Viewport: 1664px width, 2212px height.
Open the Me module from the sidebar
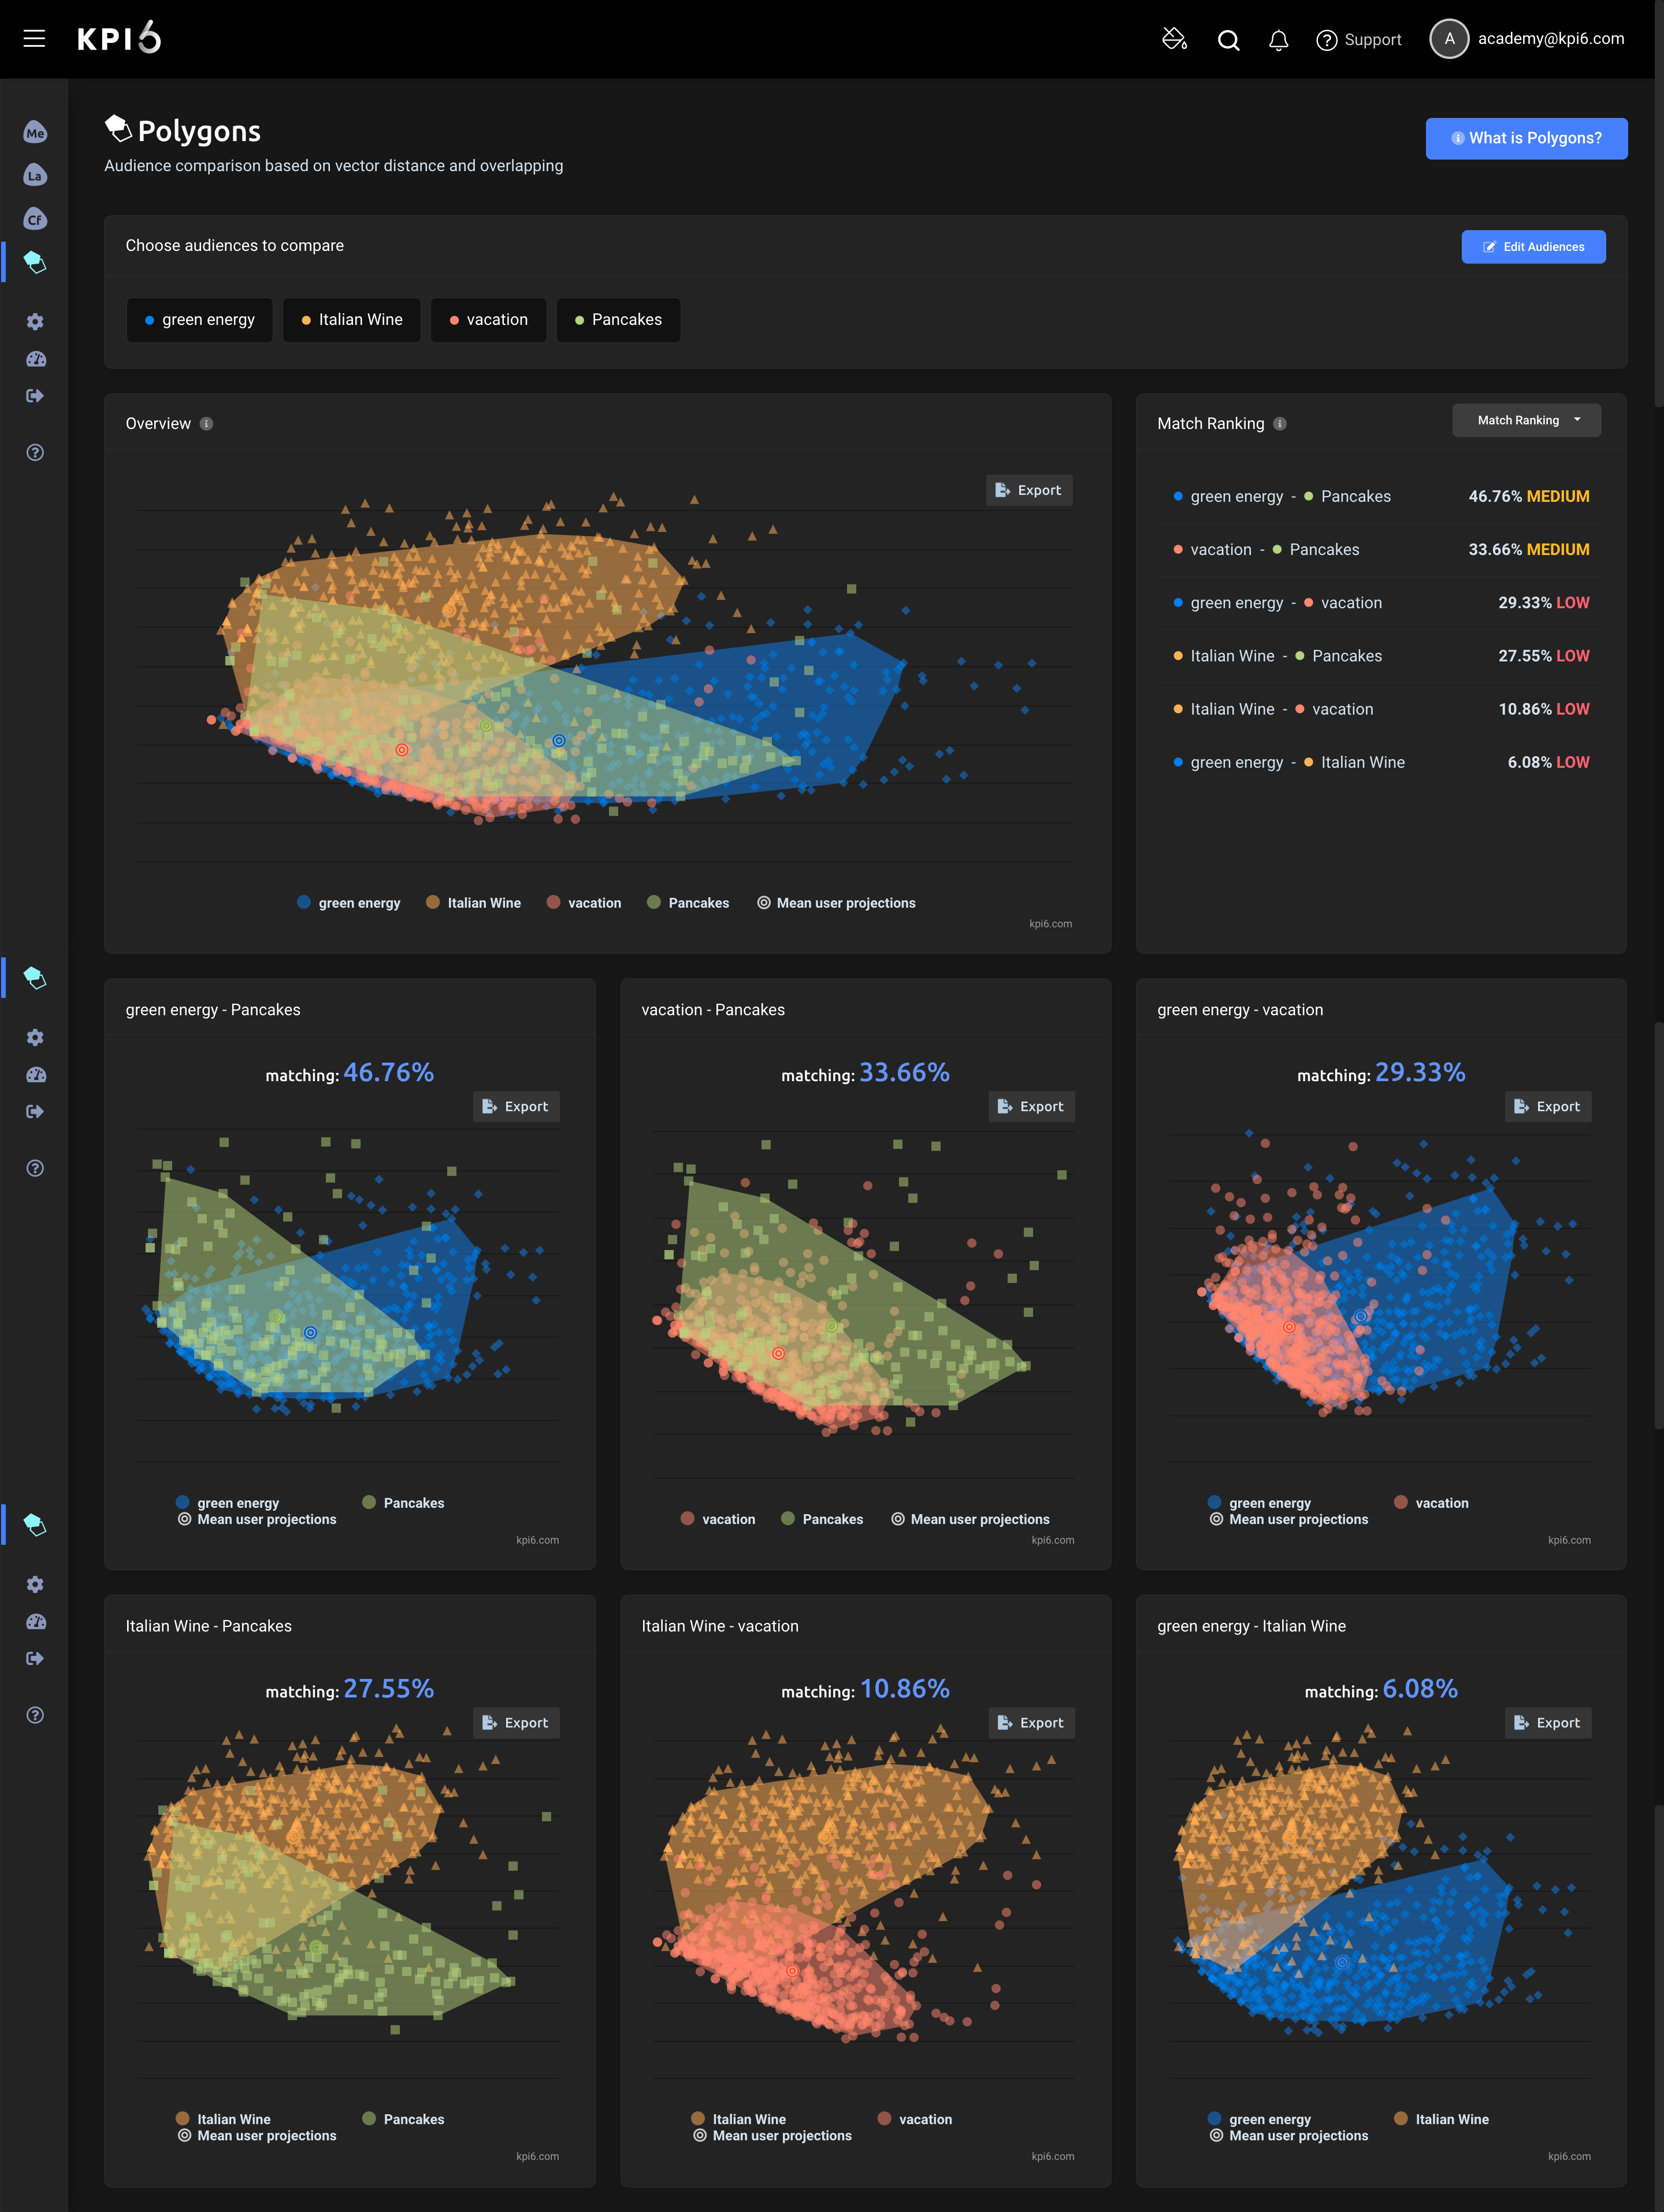(36, 131)
